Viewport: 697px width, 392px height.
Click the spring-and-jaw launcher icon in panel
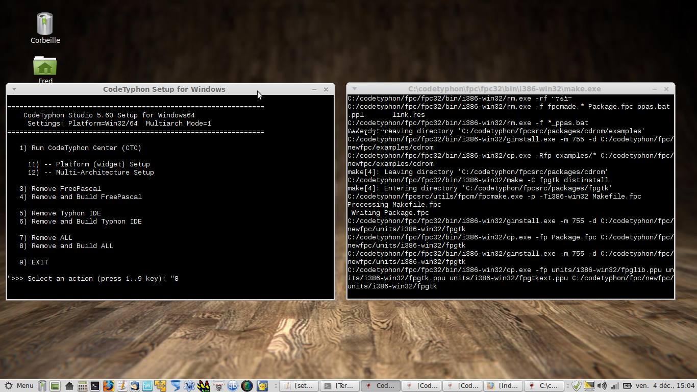point(218,386)
